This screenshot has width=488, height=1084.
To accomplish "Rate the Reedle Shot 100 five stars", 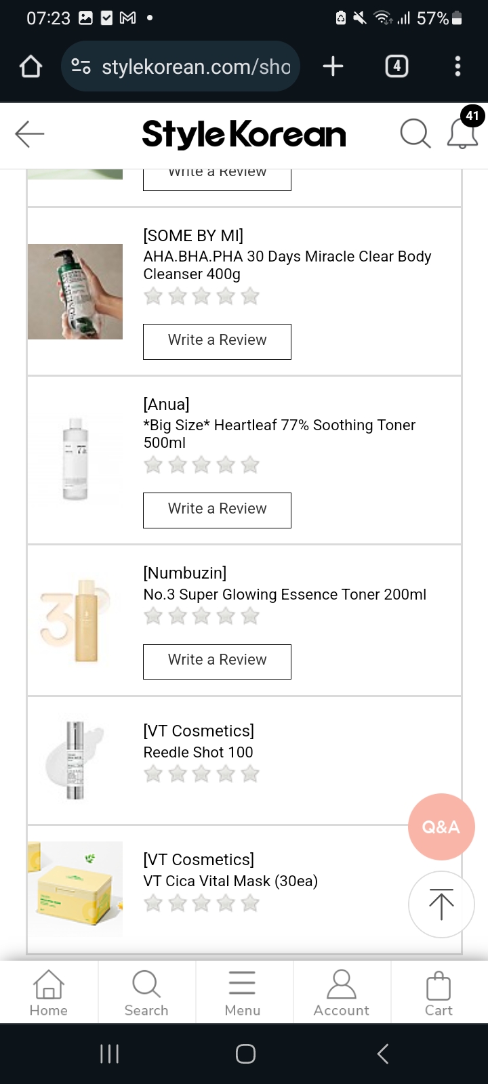I will point(250,774).
